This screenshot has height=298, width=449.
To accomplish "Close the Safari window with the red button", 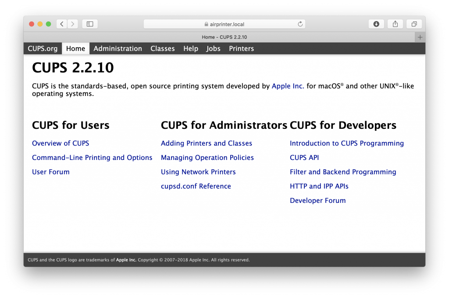I will coord(32,24).
